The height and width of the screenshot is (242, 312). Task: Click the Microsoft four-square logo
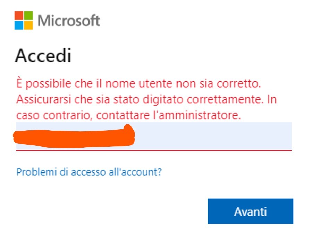tap(24, 20)
